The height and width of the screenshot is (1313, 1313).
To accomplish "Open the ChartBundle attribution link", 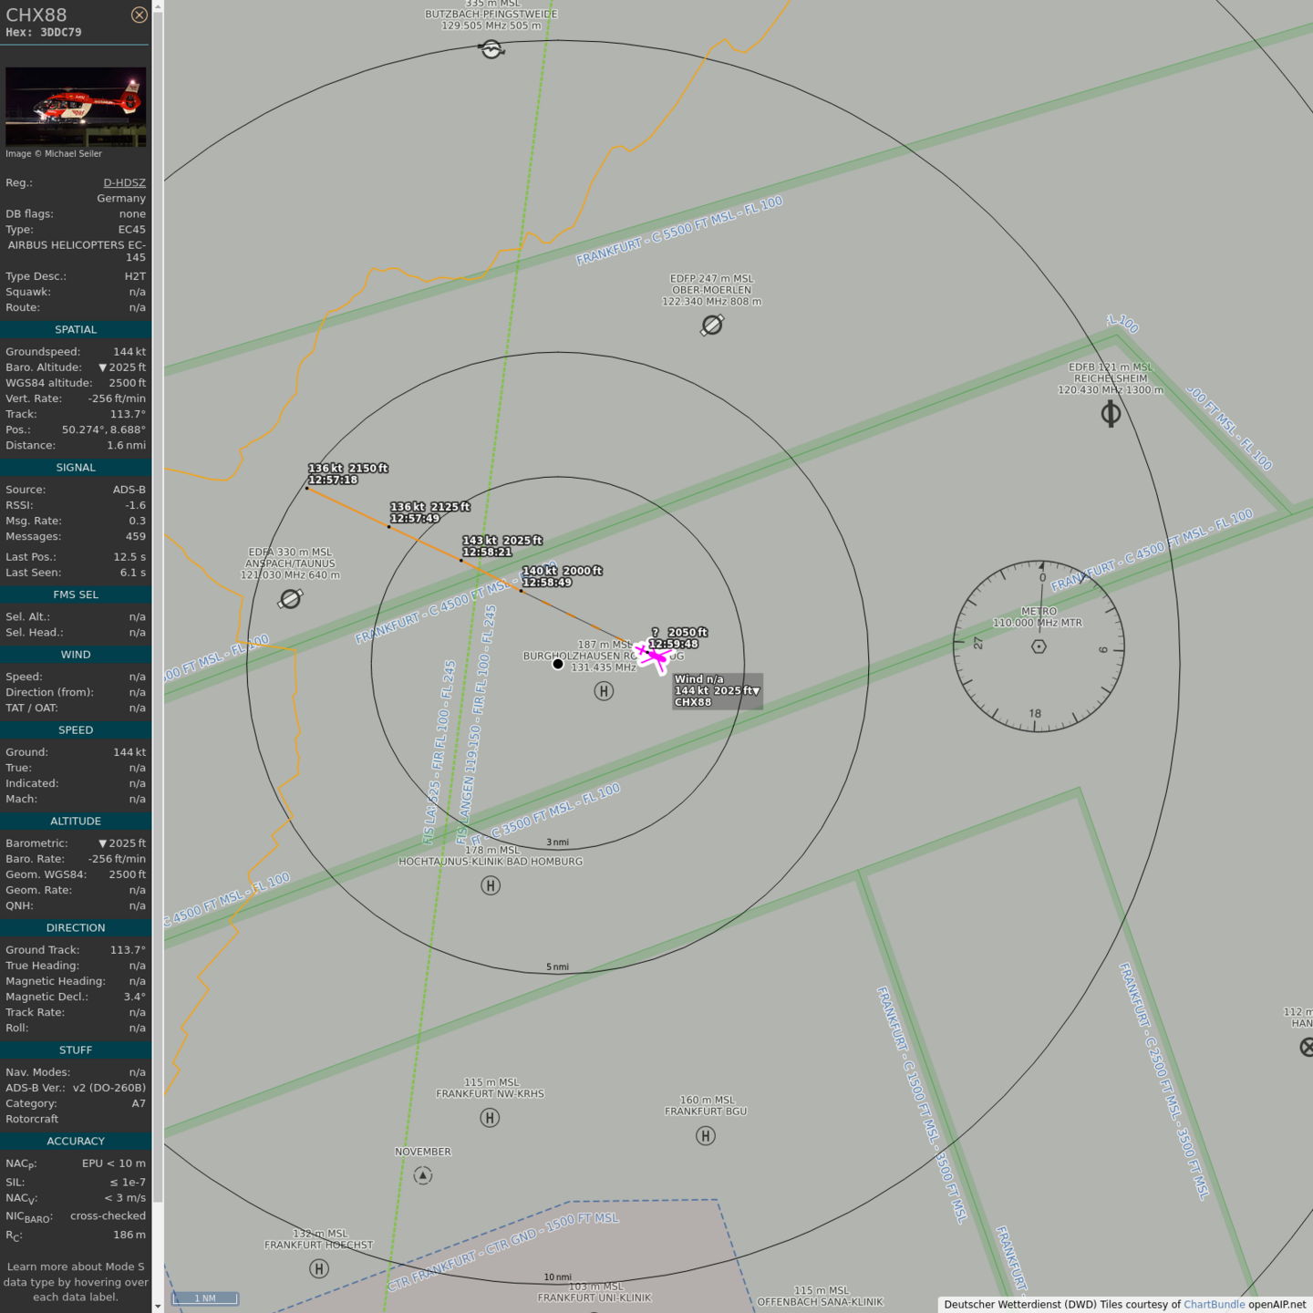I will (1214, 1304).
